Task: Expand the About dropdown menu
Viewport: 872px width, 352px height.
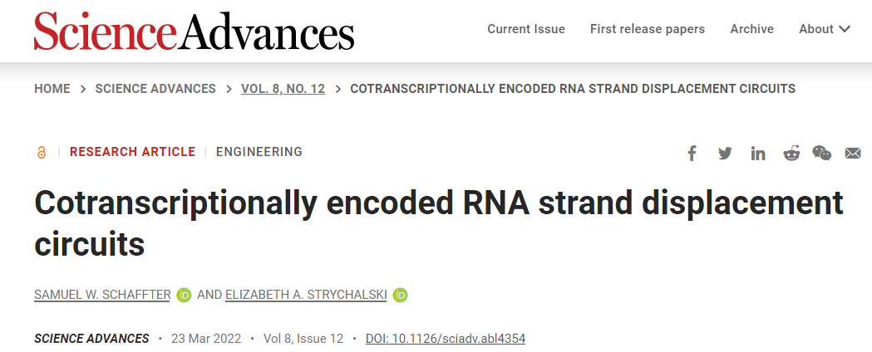Action: [825, 29]
